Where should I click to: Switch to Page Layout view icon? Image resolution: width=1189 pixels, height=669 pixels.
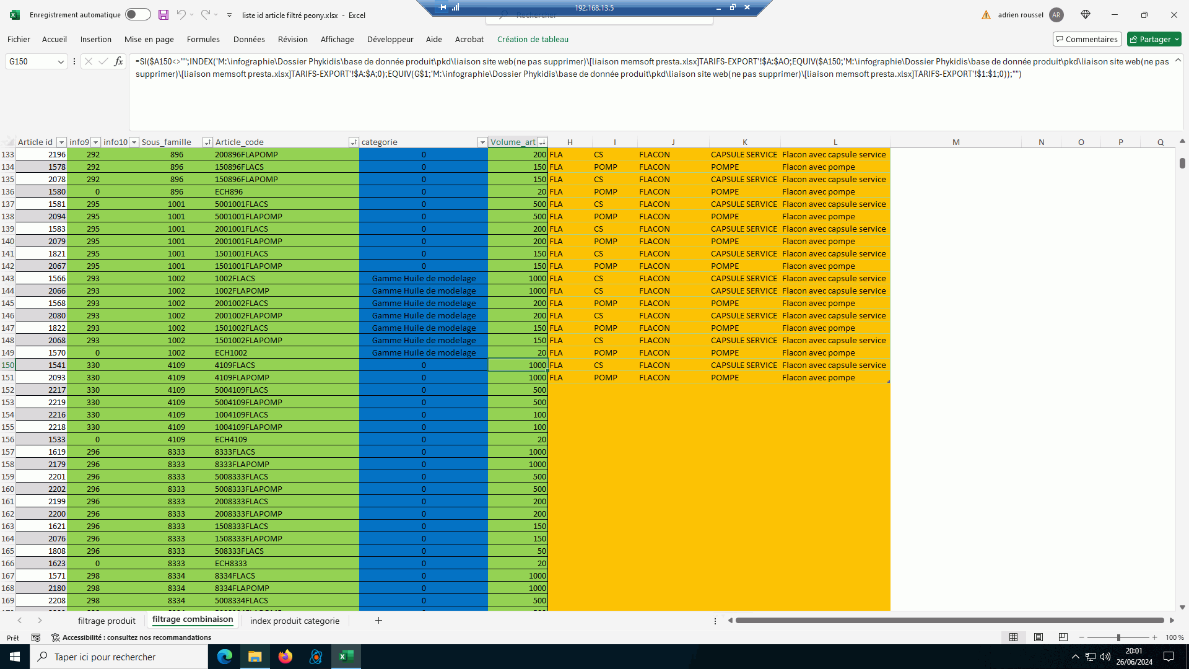click(1039, 637)
